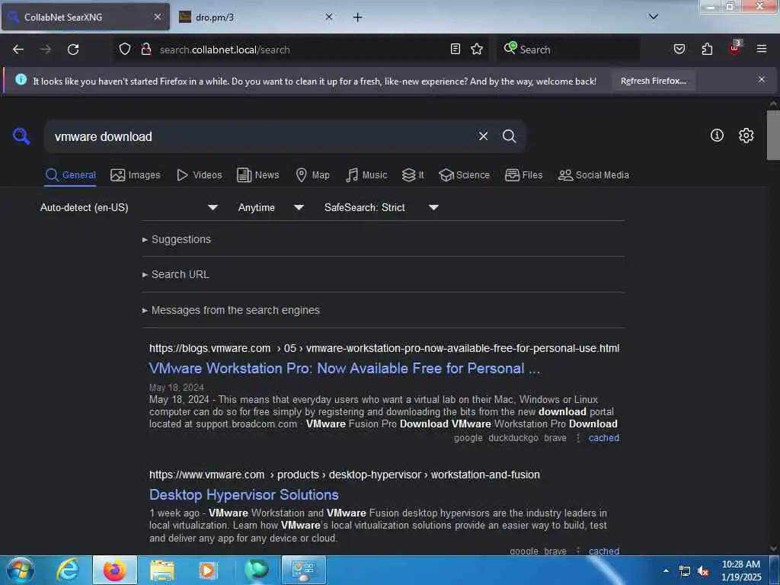Image resolution: width=780 pixels, height=585 pixels.
Task: Click the green sphere taskbar app
Action: pos(257,570)
